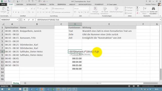Open the camera tool in Quick Access Toolbar
This screenshot has height=91, width=162.
[x=44, y=1]
